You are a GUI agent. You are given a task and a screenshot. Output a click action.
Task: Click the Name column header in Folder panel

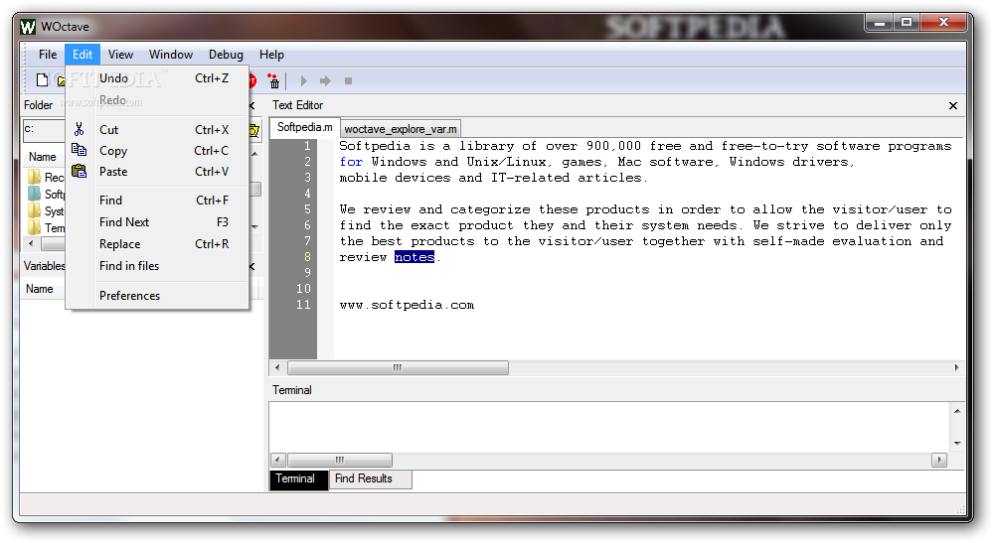click(43, 157)
